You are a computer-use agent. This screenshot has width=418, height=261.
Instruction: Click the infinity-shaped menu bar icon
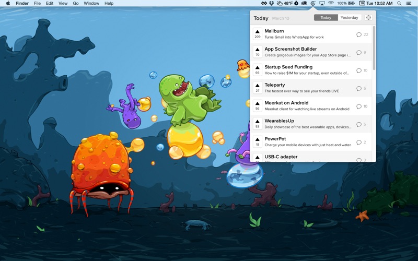(x=264, y=3)
